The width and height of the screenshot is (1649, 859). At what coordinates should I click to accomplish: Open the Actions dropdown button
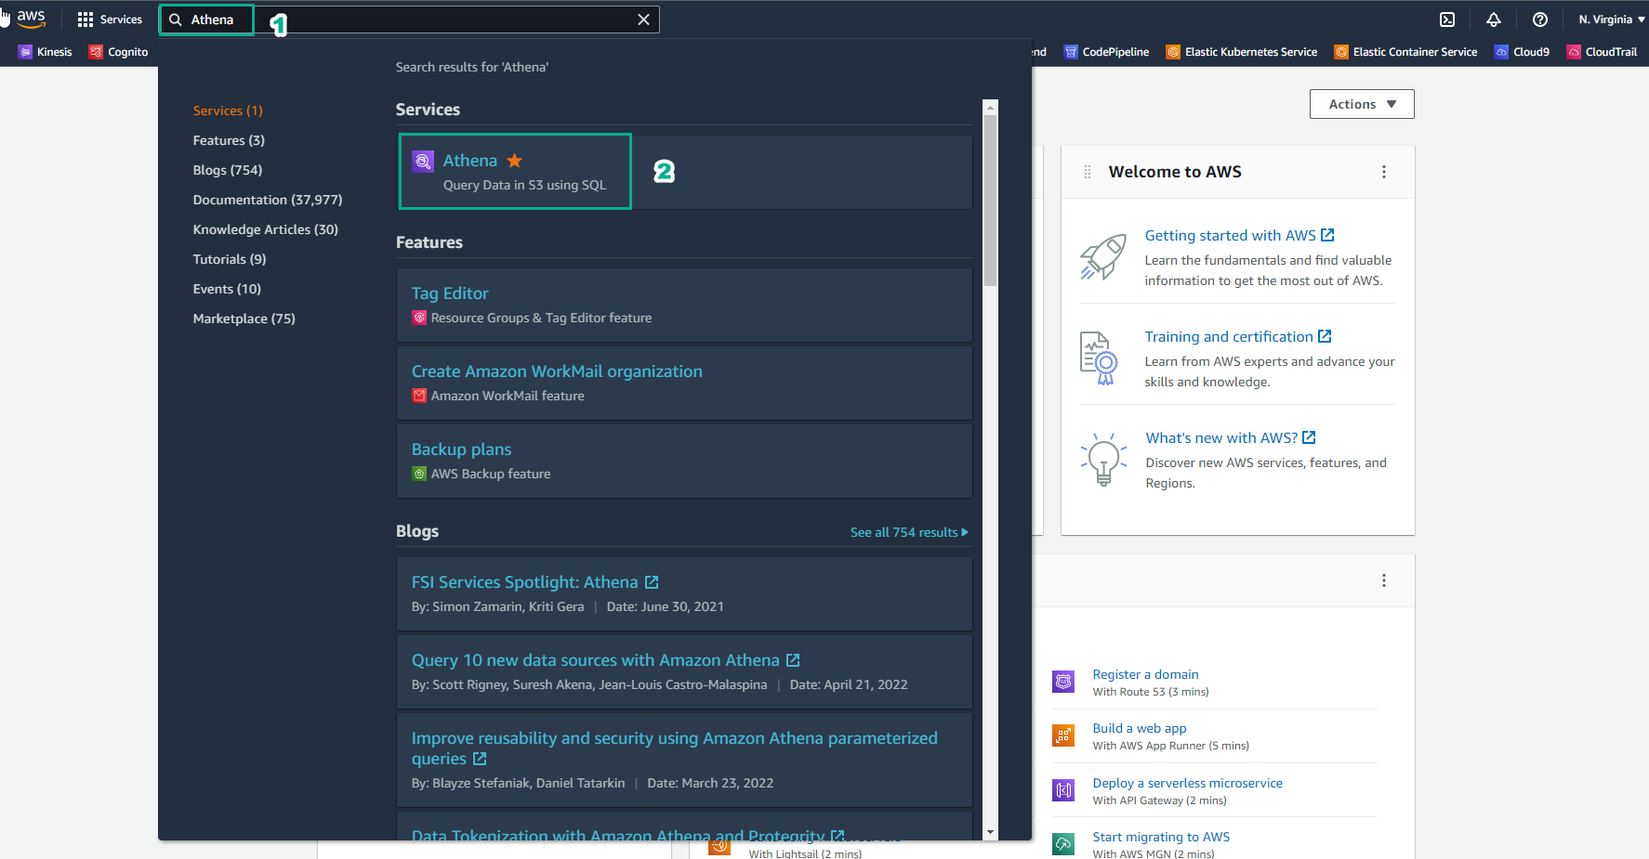pyautogui.click(x=1362, y=104)
